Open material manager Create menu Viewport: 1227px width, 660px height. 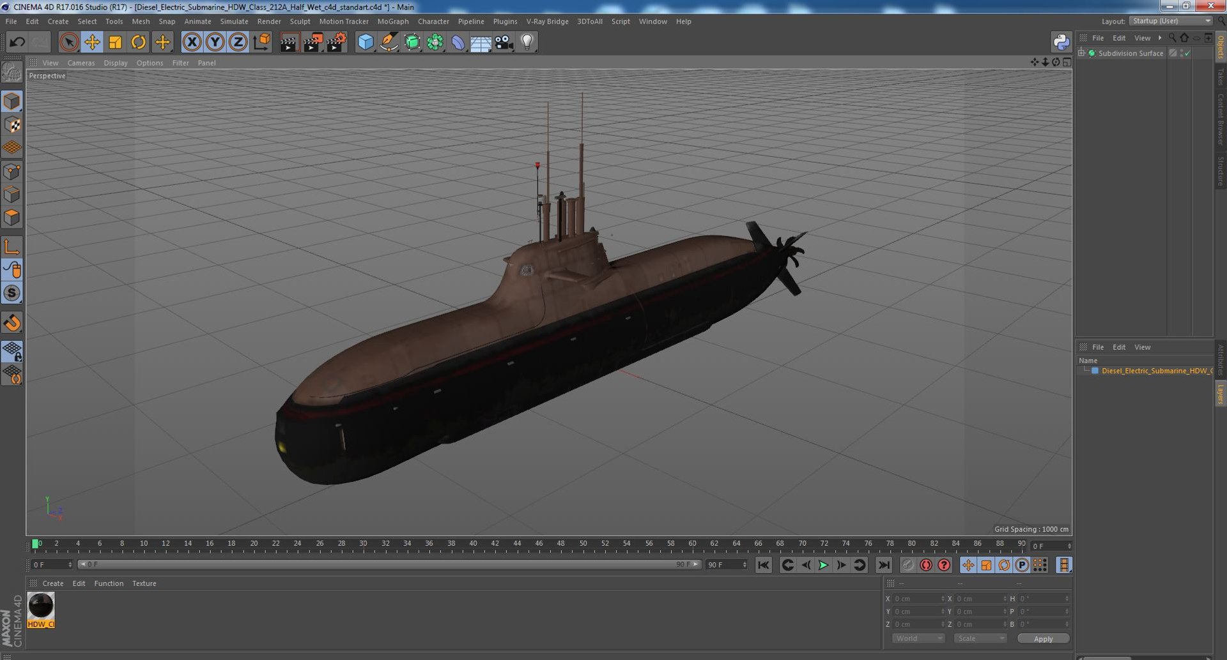(x=52, y=583)
